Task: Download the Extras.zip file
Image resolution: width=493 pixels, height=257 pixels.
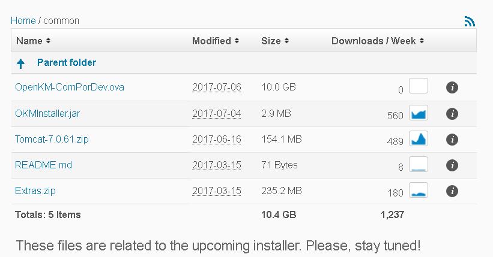Action: coord(35,191)
